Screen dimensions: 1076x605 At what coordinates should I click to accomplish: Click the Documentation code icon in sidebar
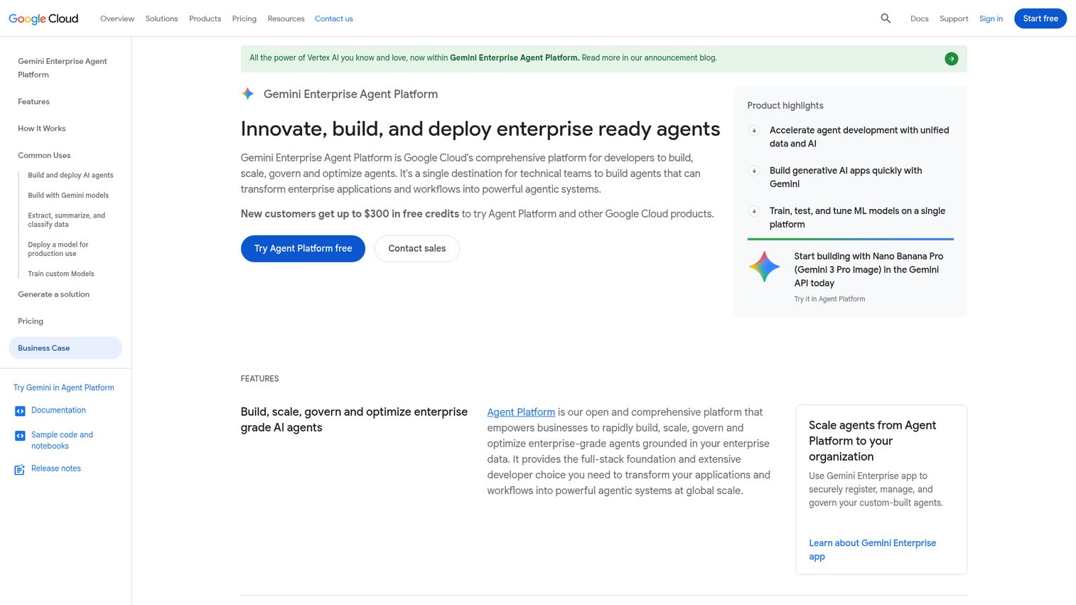tap(20, 411)
